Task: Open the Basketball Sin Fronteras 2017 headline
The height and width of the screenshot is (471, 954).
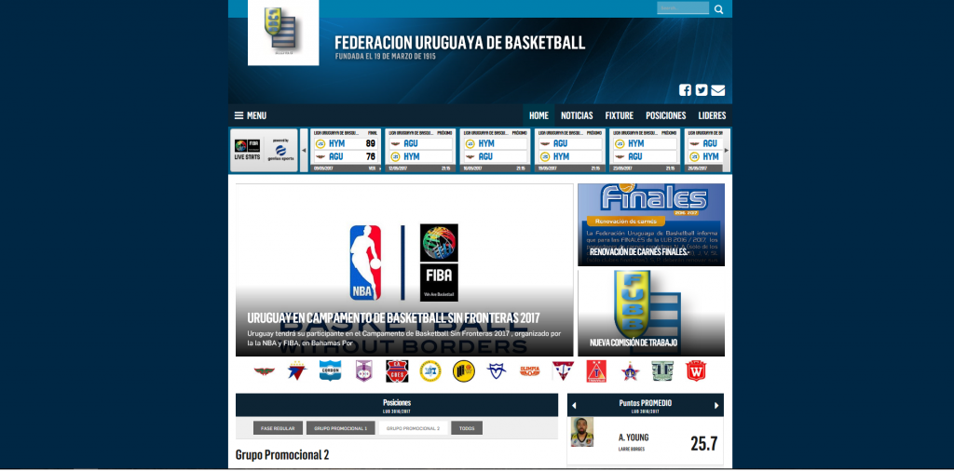Action: click(x=393, y=317)
